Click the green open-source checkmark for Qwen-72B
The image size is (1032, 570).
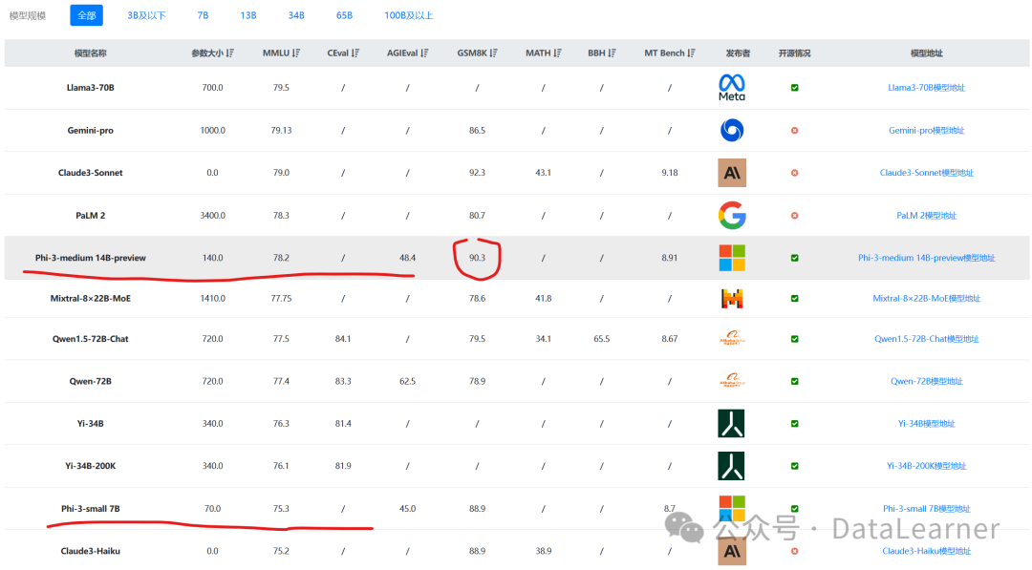pyautogui.click(x=795, y=382)
